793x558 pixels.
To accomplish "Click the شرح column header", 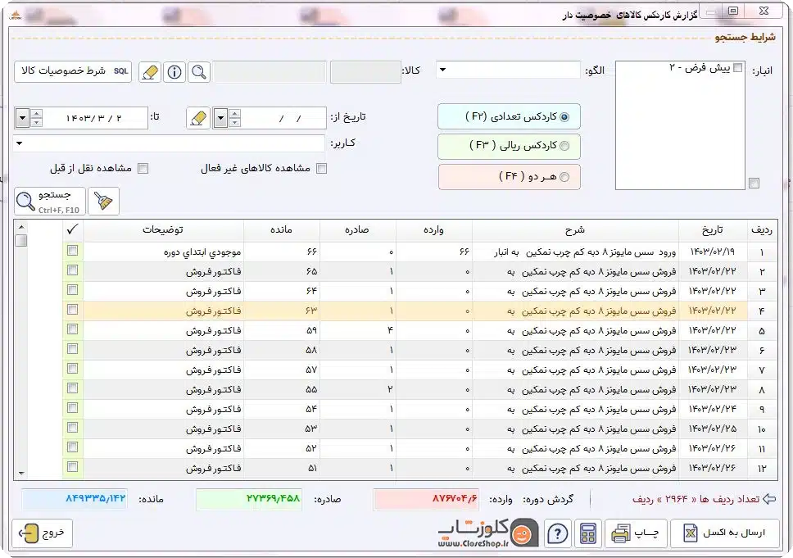I will point(574,230).
